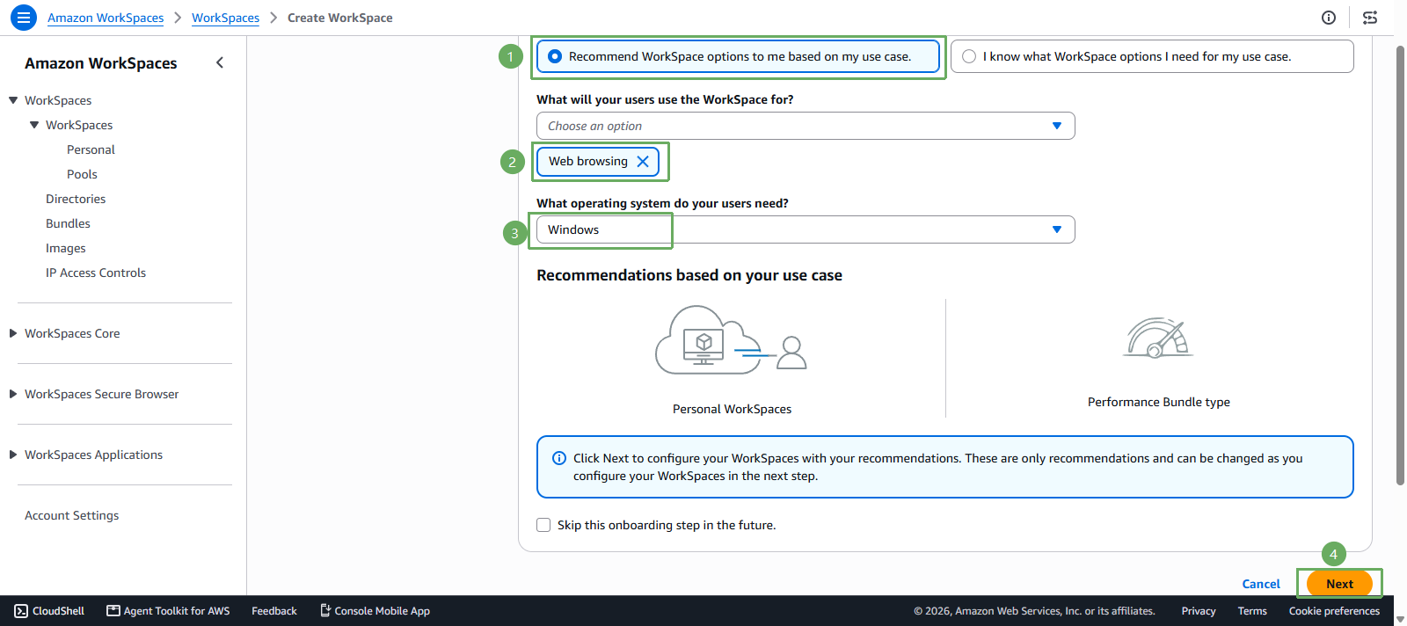Select I know what WorkSpace options radio
The image size is (1407, 626).
click(969, 56)
